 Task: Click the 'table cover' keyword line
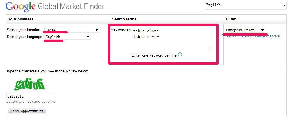[x=146, y=37]
